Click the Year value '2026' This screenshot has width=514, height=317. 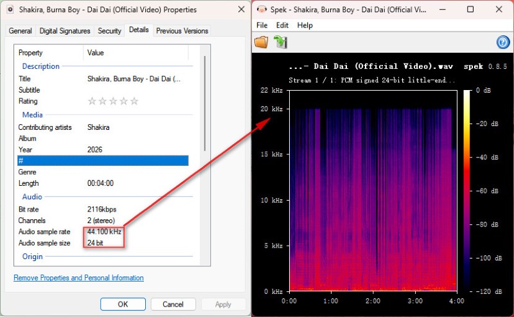click(x=94, y=150)
